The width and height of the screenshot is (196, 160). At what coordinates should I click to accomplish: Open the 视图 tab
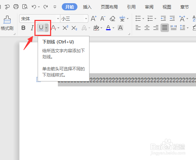(167, 7)
